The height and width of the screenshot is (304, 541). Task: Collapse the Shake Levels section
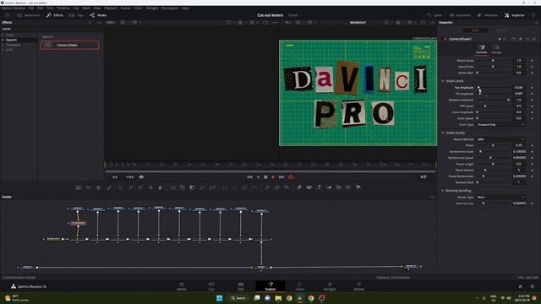point(443,81)
